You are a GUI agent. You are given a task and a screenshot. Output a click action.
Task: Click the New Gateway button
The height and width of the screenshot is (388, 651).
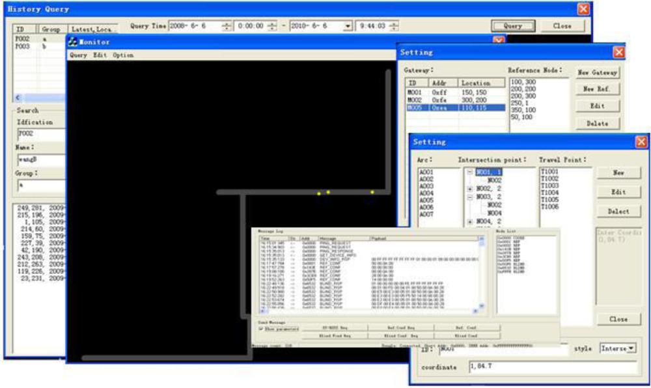coord(597,72)
